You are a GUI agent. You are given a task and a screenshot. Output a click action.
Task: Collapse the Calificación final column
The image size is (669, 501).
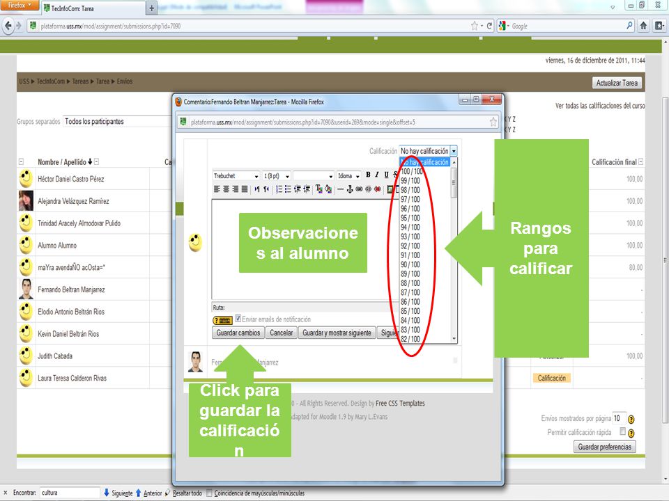(x=640, y=161)
